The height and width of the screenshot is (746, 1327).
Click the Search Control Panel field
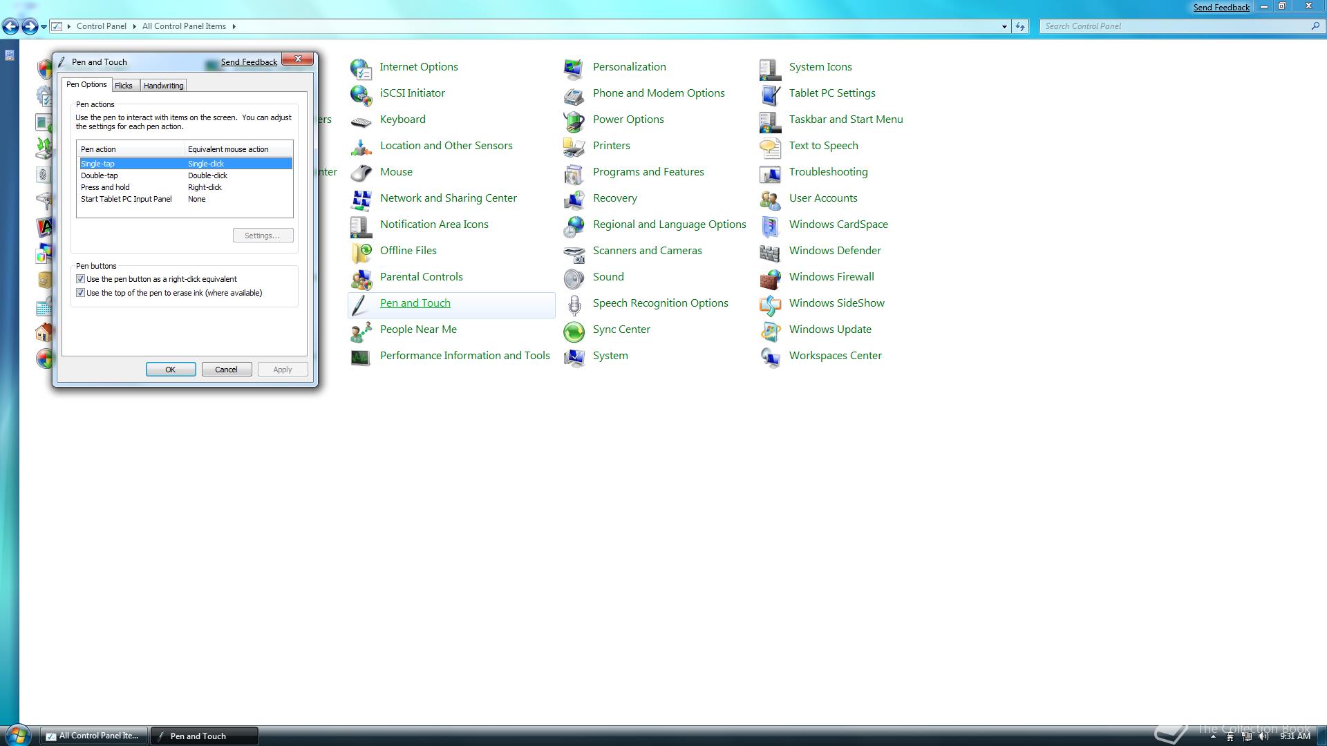click(1175, 26)
